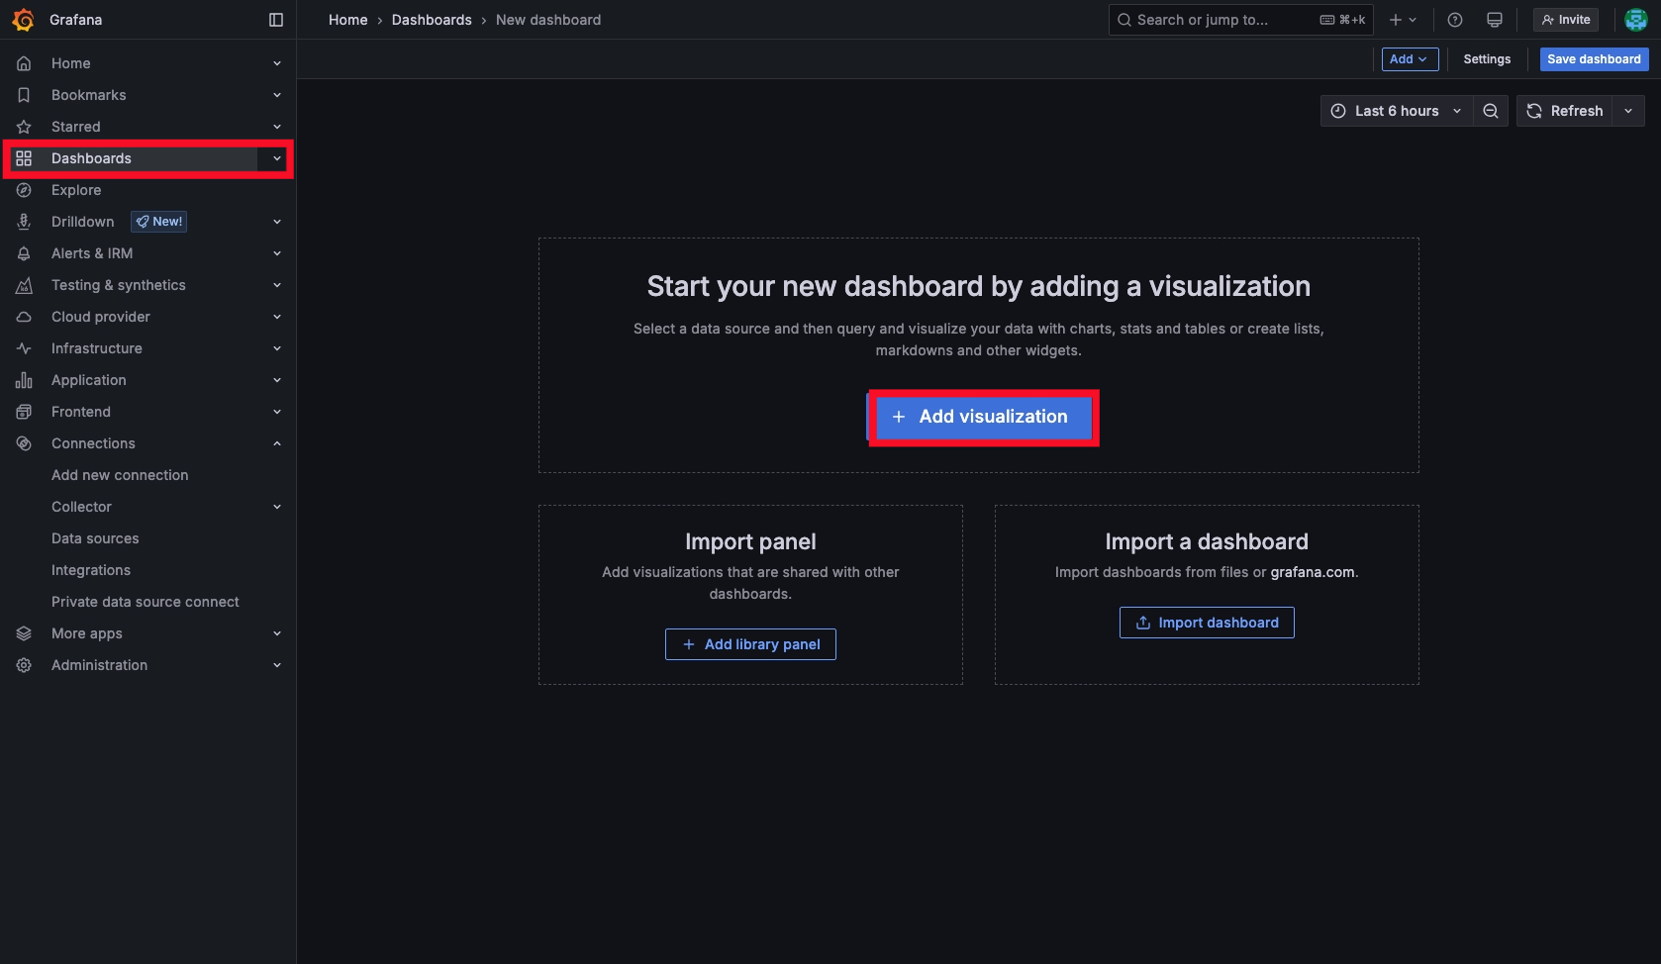Expand the Testing & synthetics chevron
This screenshot has width=1661, height=964.
[277, 285]
